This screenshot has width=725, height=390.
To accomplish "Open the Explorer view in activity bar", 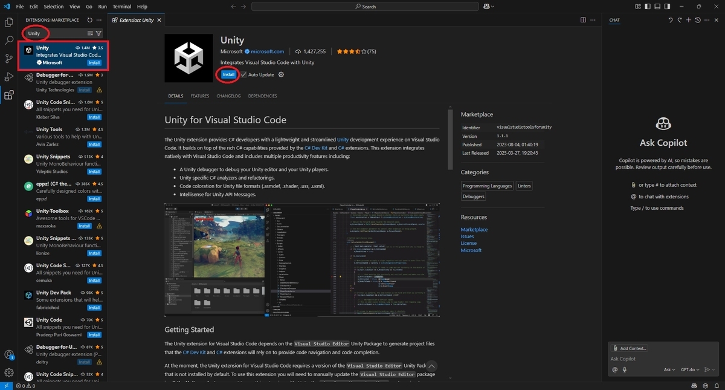I will coord(9,22).
